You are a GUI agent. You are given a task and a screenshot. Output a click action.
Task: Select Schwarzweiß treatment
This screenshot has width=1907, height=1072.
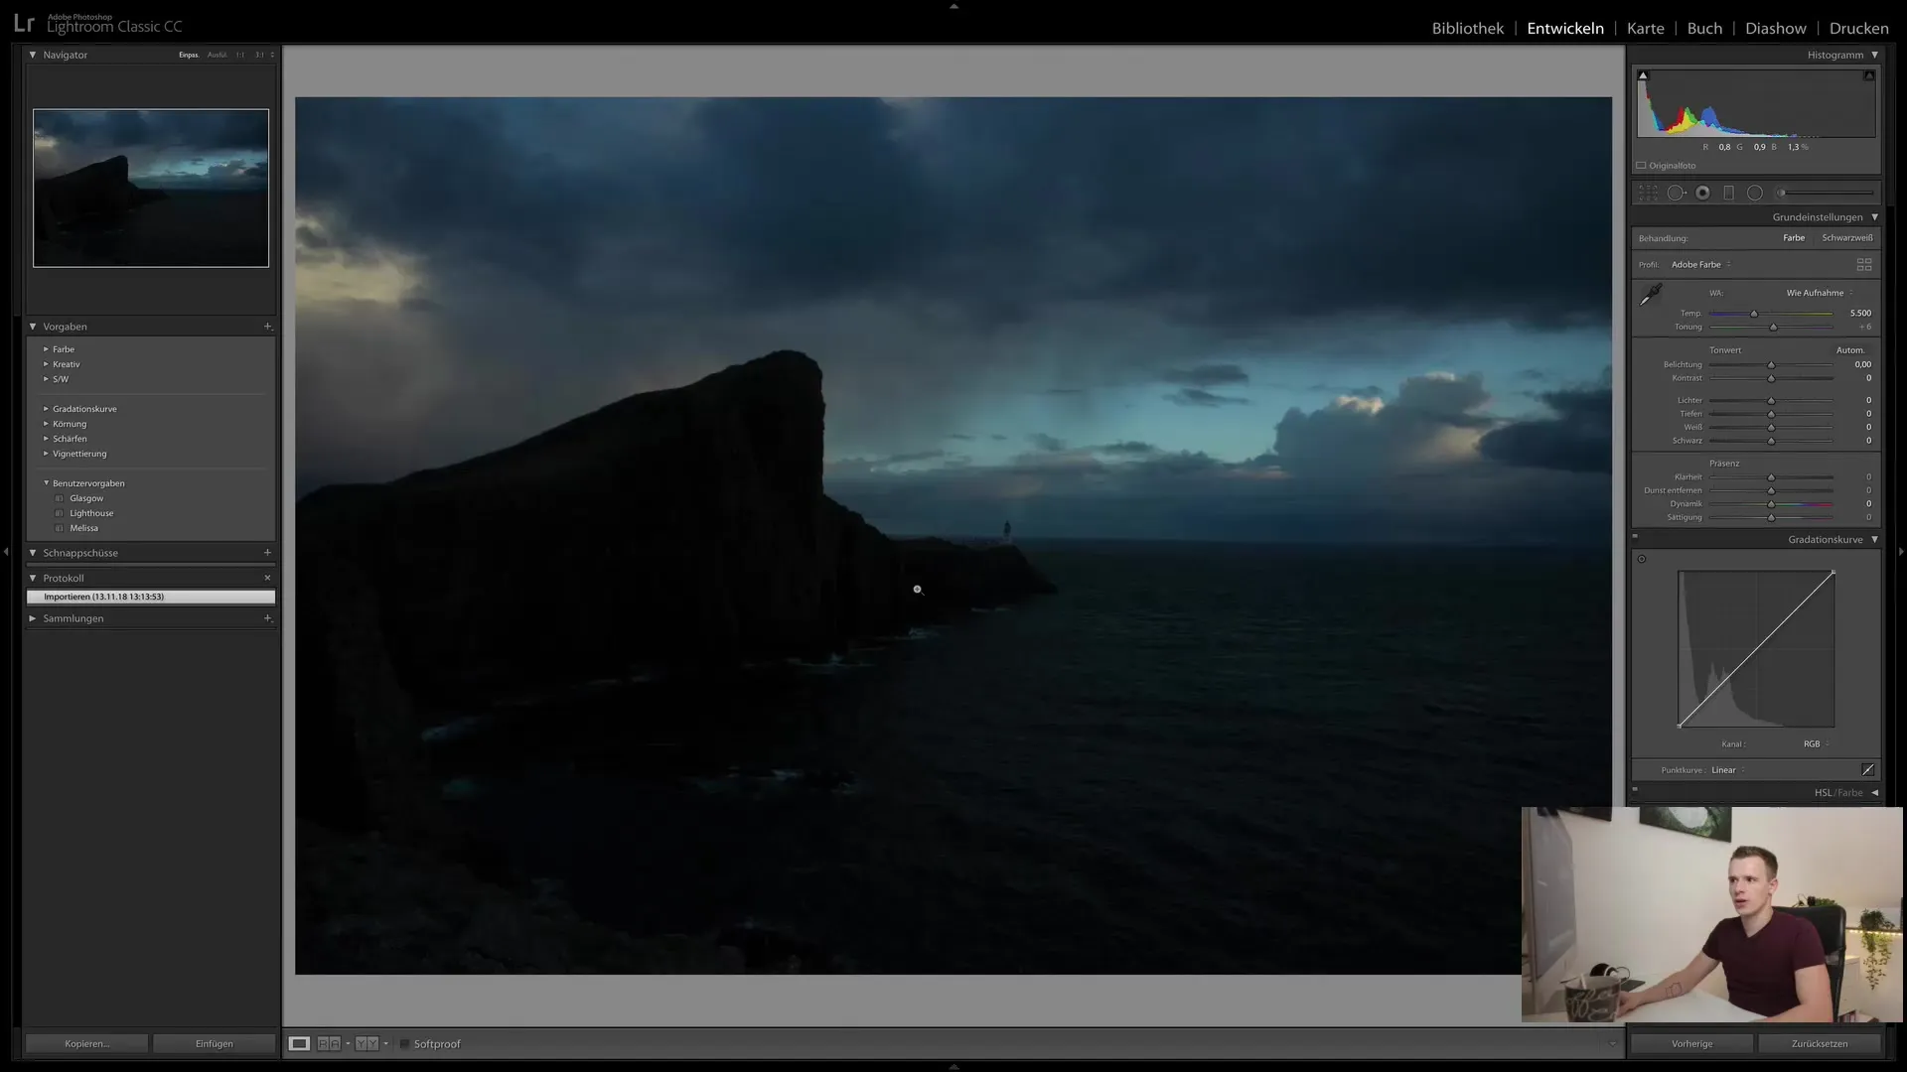pos(1847,237)
